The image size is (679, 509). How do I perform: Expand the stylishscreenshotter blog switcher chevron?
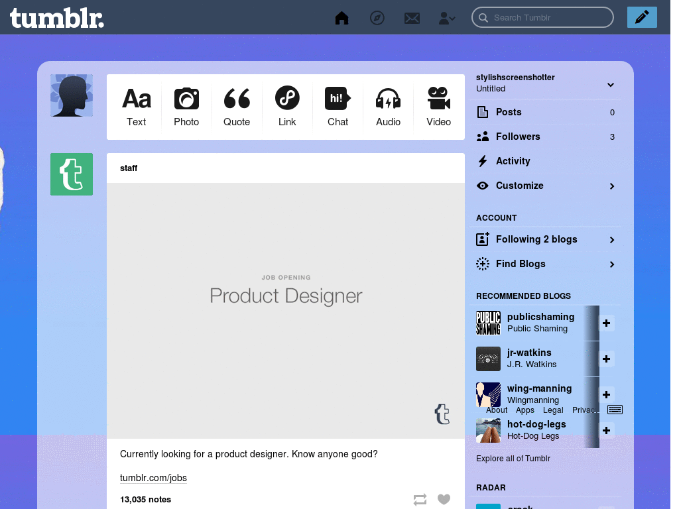(x=611, y=85)
